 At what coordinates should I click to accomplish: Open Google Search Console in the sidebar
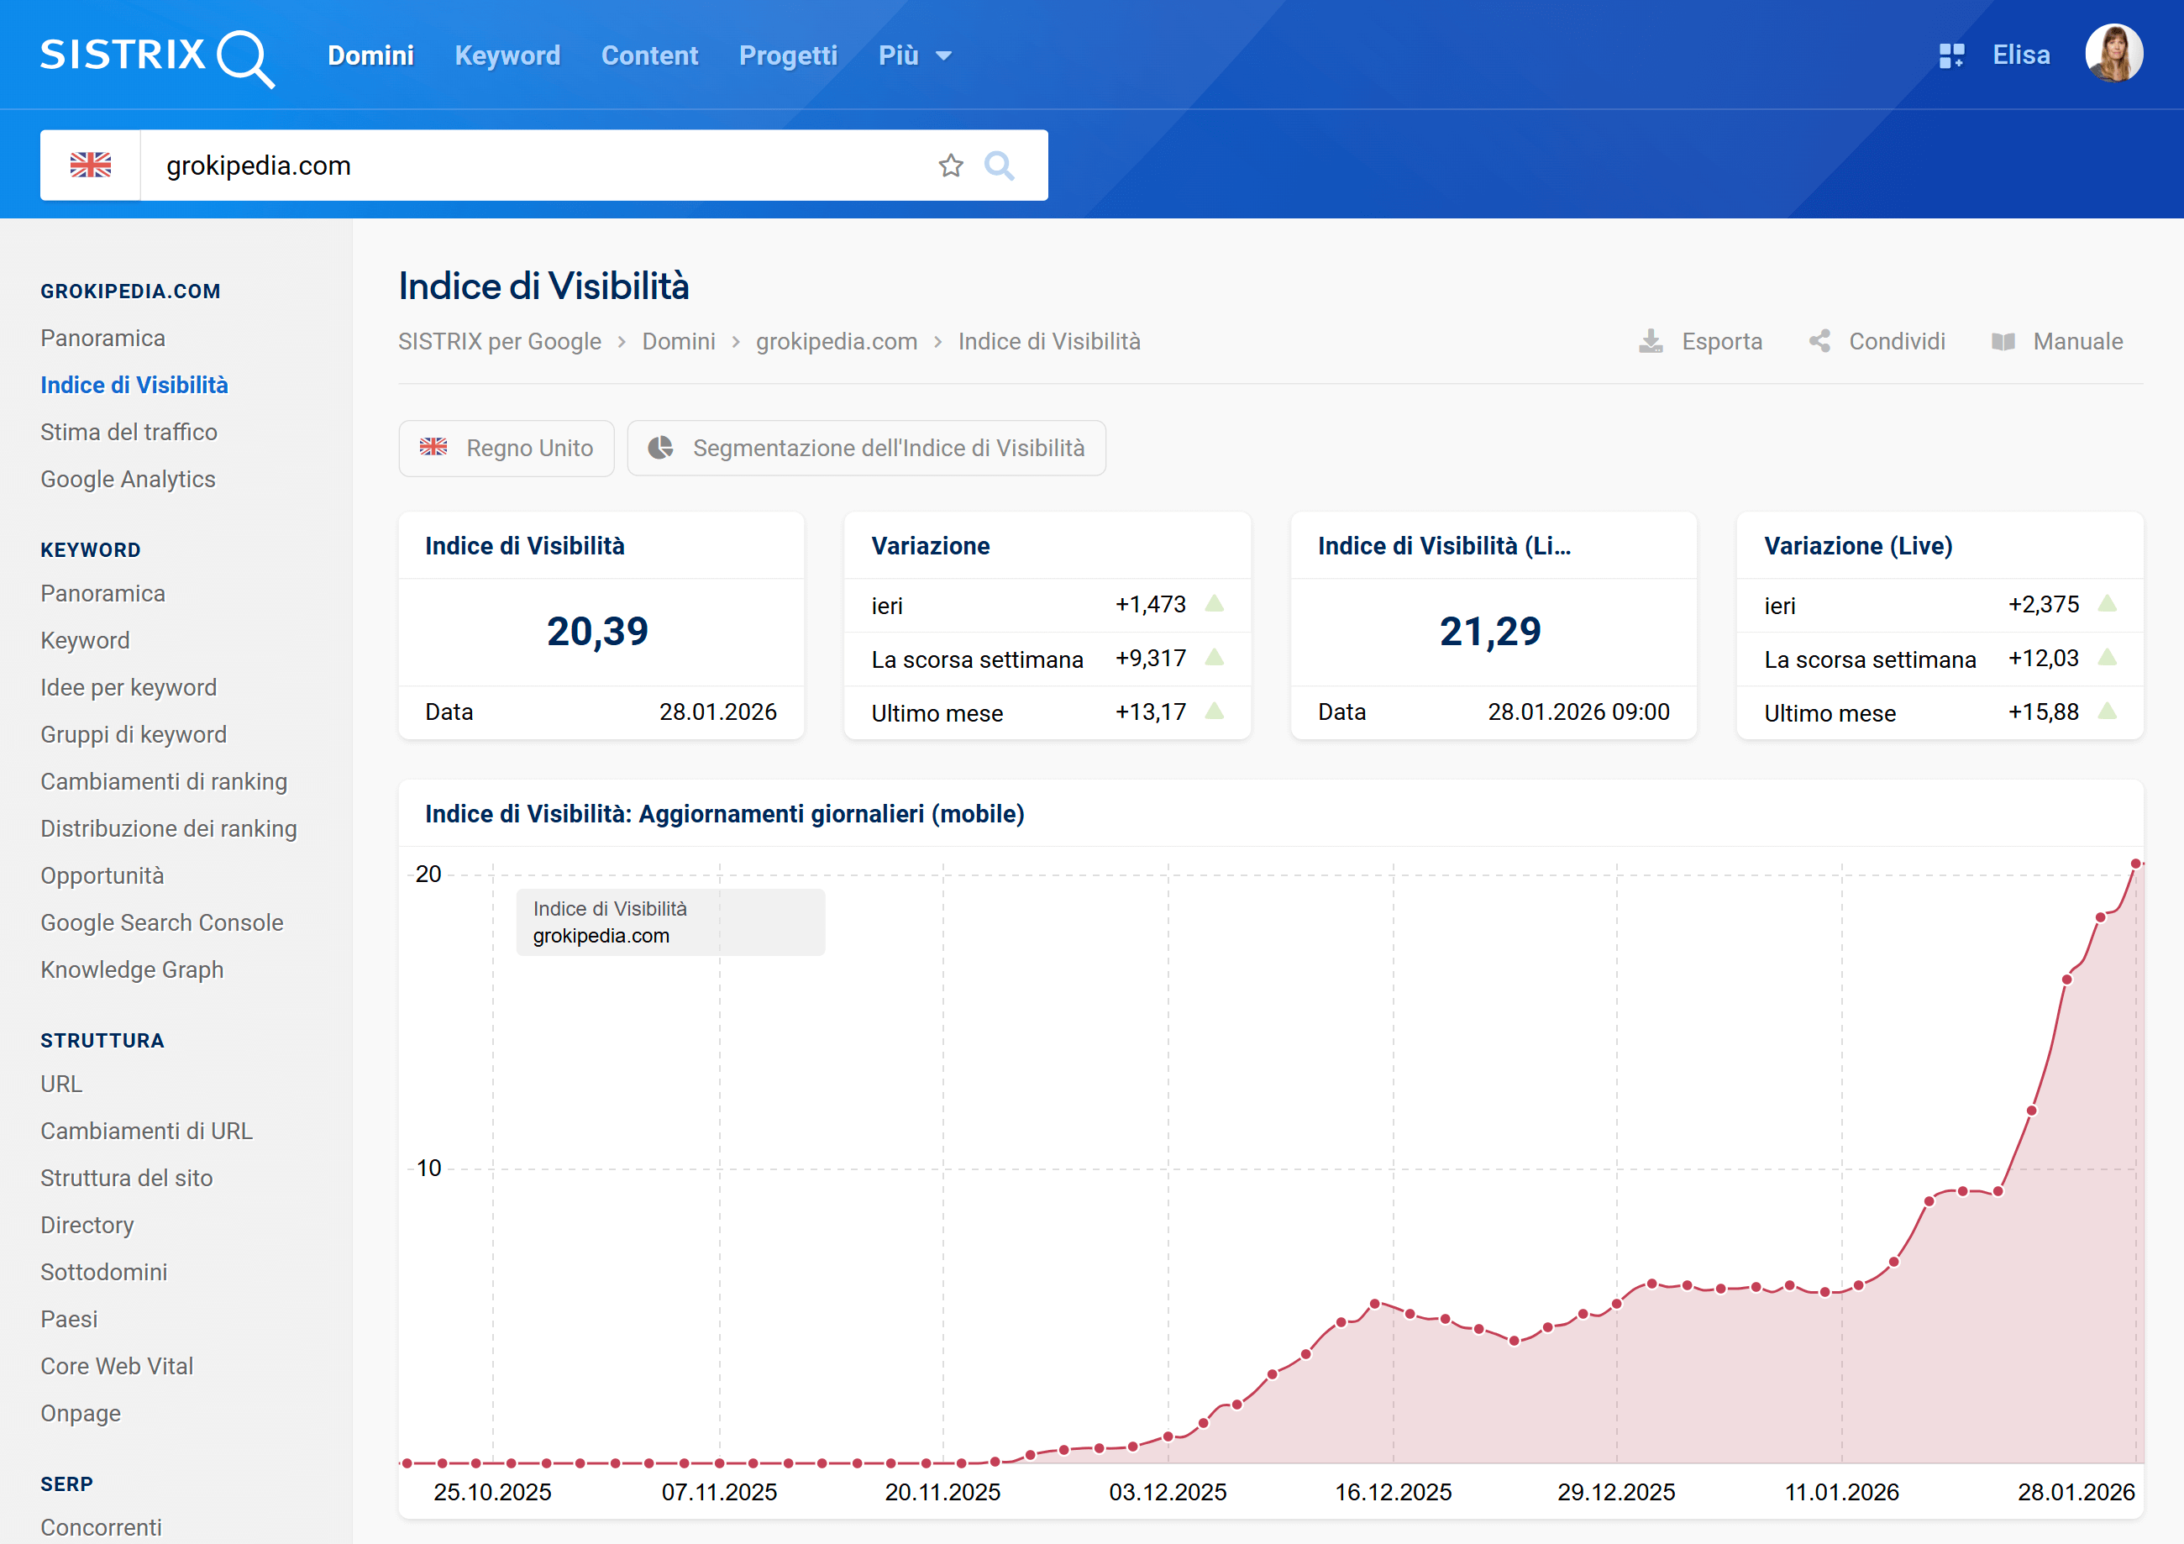click(x=162, y=922)
